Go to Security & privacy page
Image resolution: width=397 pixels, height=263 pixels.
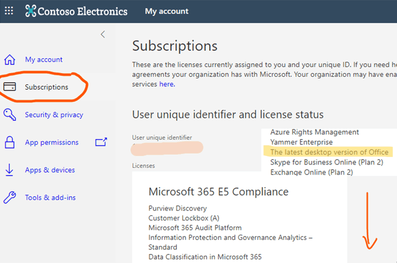coord(54,115)
